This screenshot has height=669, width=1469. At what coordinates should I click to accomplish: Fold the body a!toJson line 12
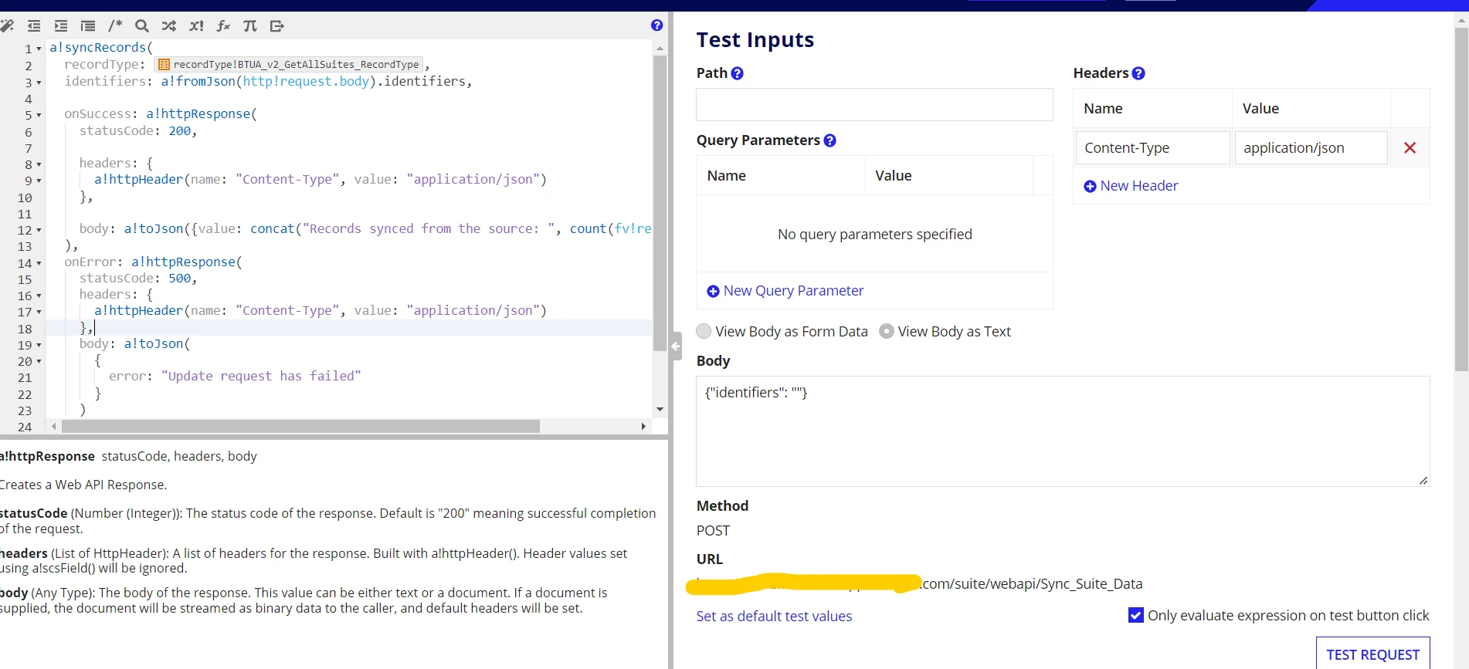[x=39, y=230]
